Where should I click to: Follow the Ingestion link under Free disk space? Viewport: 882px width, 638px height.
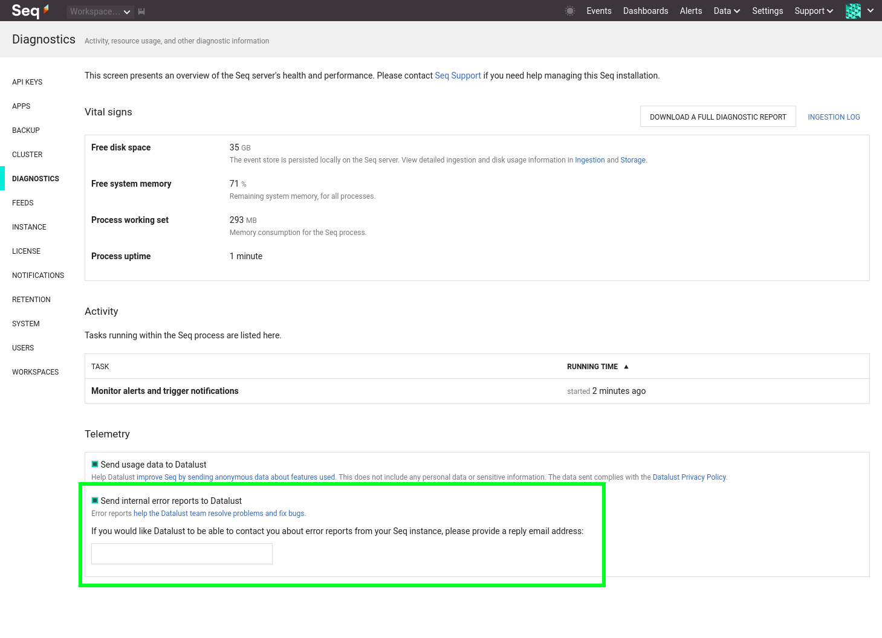[589, 160]
